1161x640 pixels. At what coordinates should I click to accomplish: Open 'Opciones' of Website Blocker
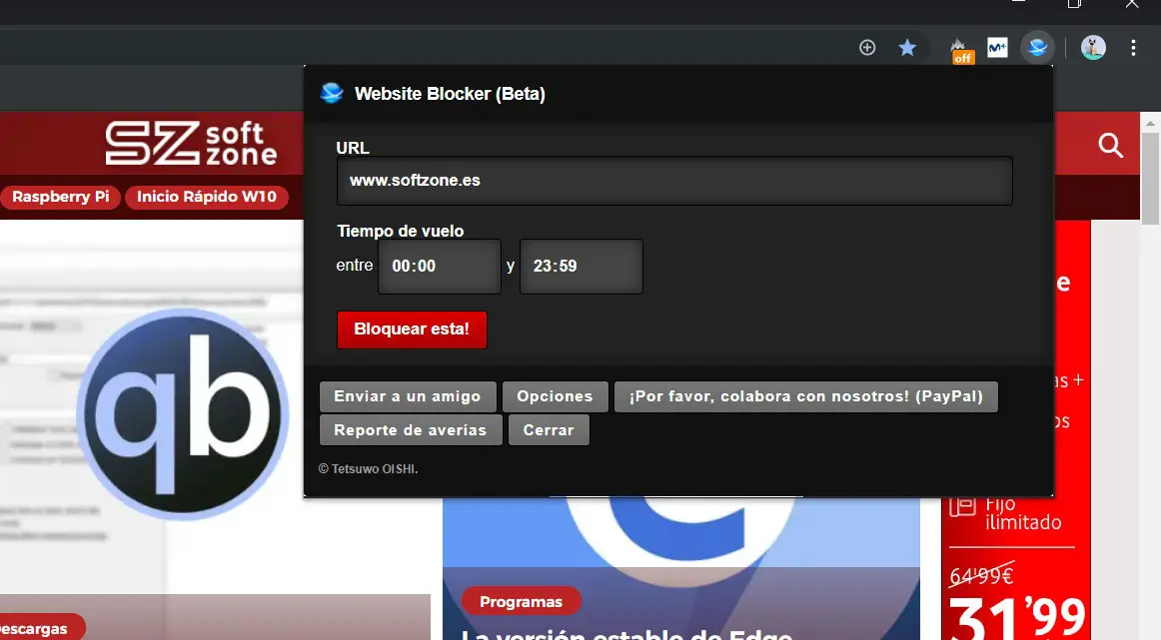click(x=556, y=396)
